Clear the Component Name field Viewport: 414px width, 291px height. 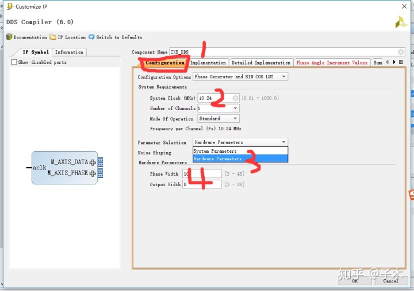click(x=401, y=52)
